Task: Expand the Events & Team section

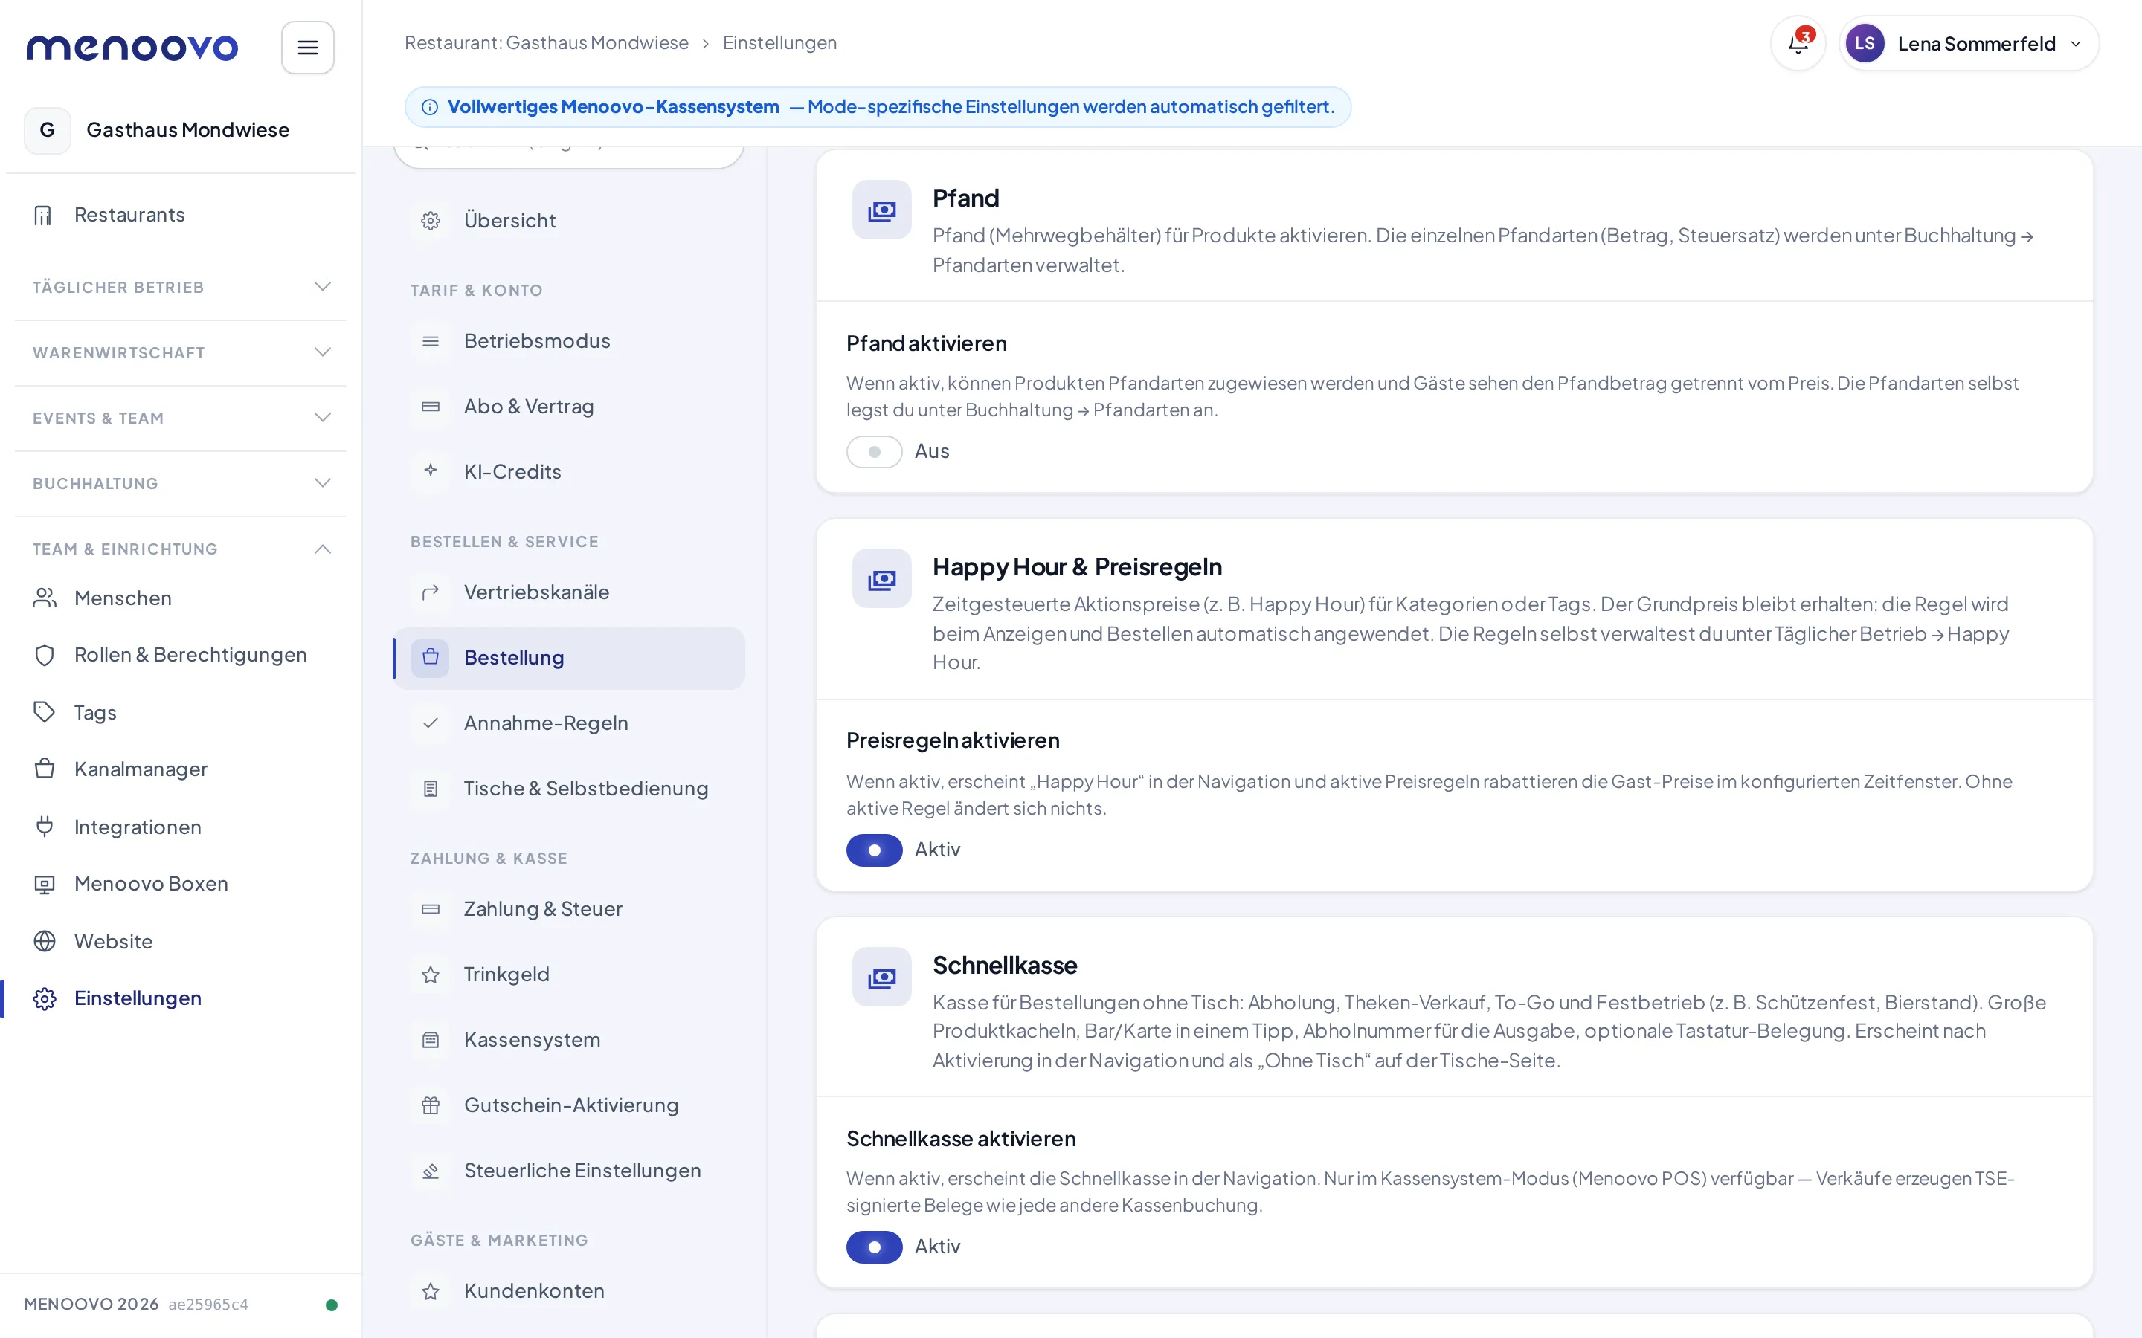Action: tap(181, 418)
